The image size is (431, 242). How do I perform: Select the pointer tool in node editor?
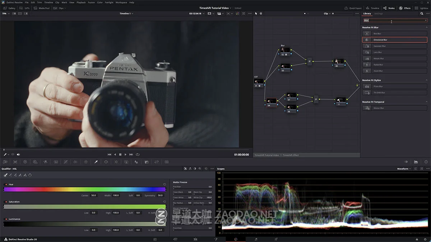[x=256, y=14]
